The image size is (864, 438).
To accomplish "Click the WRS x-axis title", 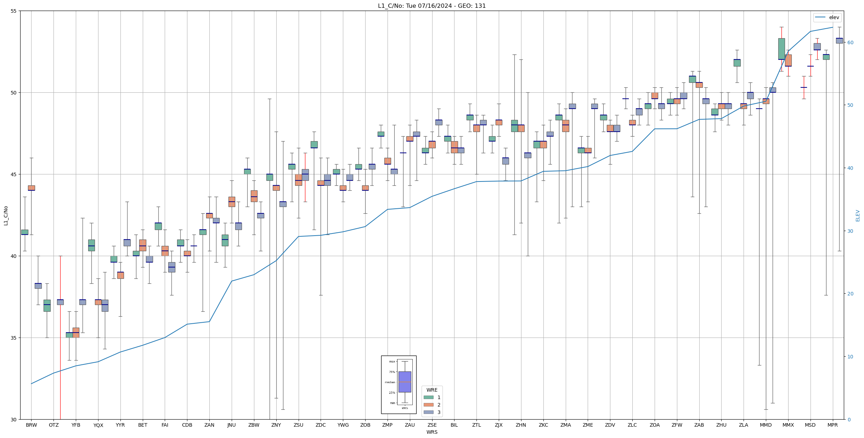I will pyautogui.click(x=432, y=432).
